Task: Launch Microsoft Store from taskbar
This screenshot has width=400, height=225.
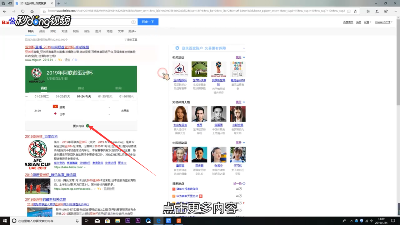Action: click(107, 221)
